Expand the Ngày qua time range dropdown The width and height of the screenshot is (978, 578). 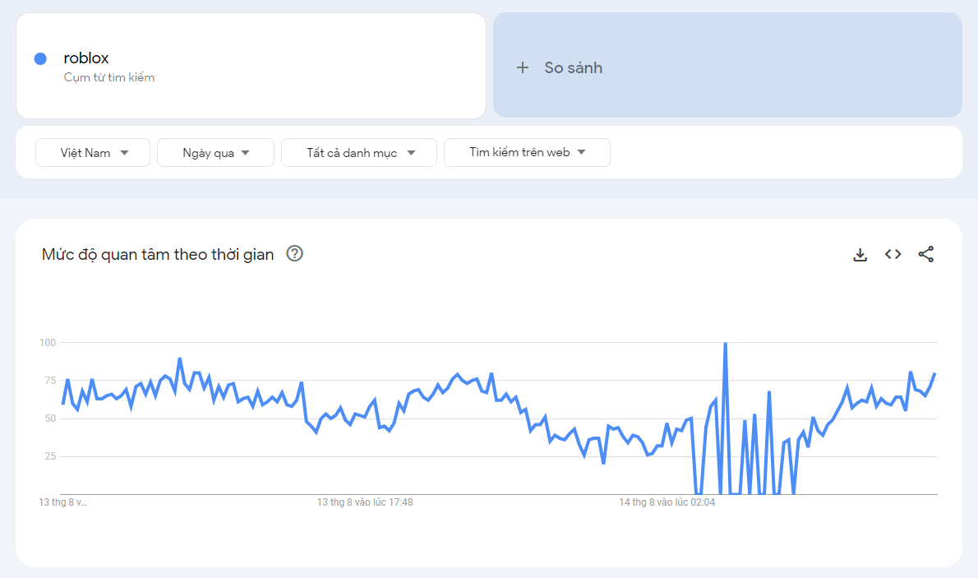(x=215, y=153)
